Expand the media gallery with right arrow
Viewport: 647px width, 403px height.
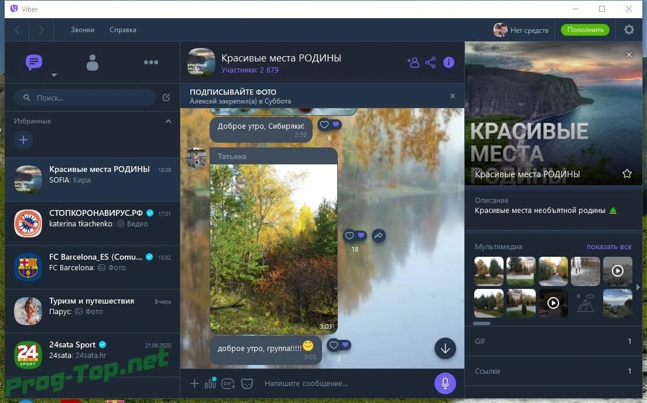(638, 287)
